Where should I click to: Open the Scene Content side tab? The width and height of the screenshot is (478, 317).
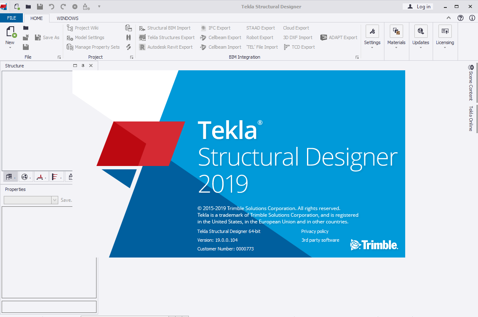tap(471, 83)
